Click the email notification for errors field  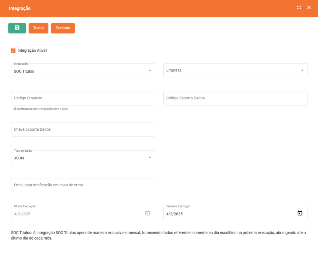(83, 185)
